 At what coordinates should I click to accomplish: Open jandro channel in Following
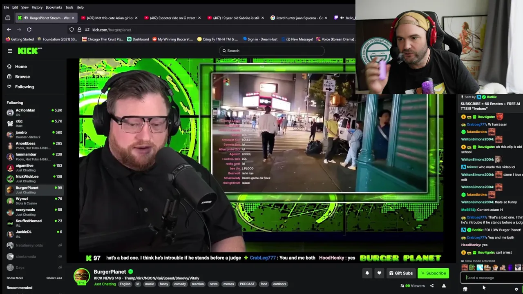tap(34, 134)
